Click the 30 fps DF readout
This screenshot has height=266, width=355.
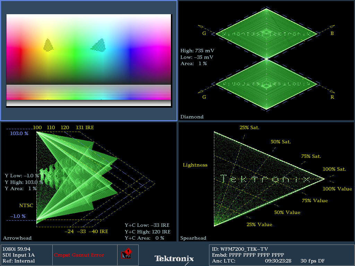click(312, 261)
